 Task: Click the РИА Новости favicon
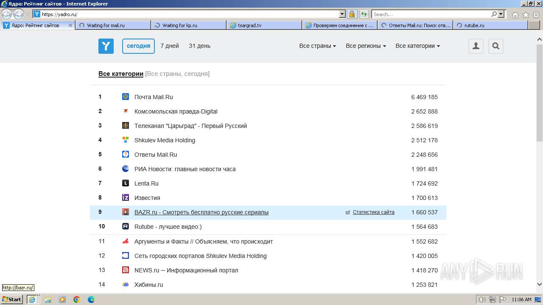[126, 169]
